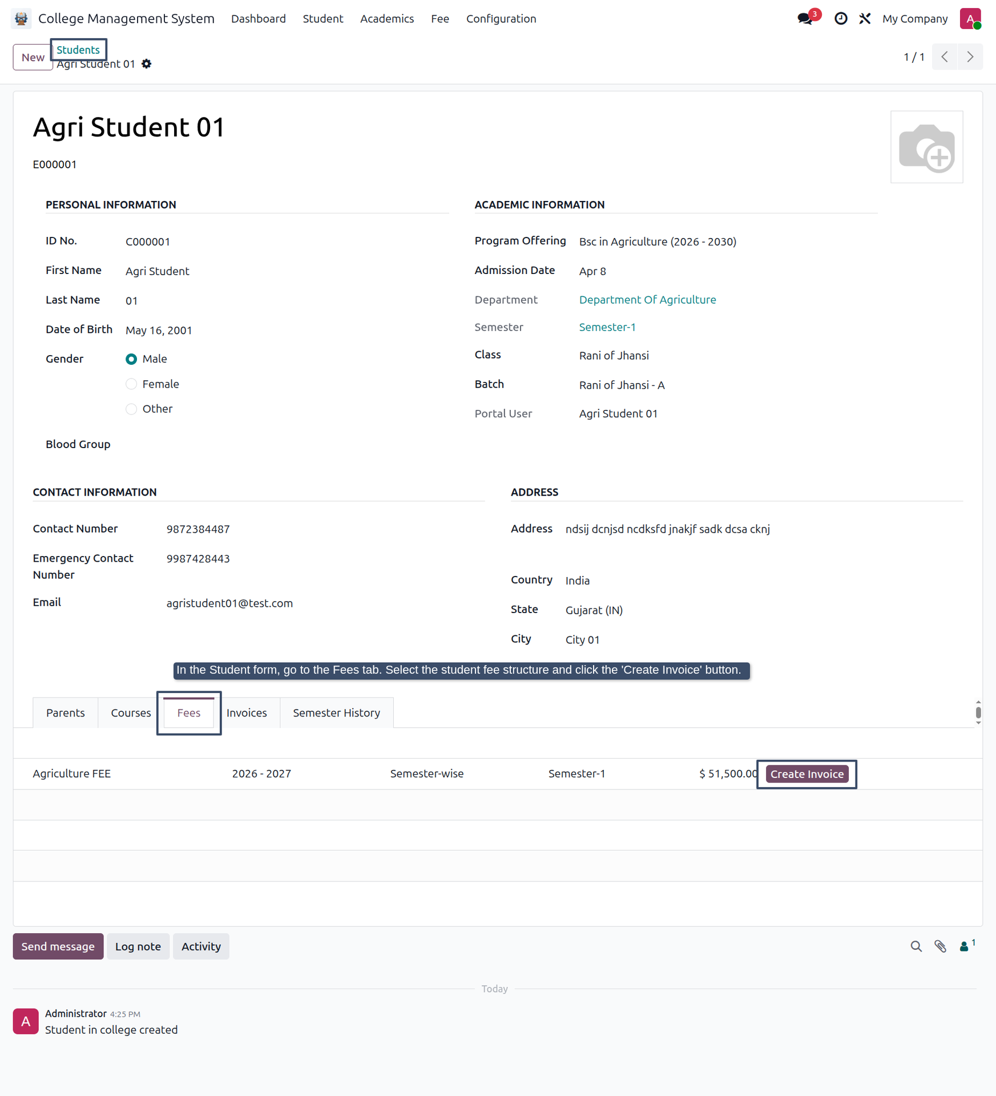Click the Create Invoice button

point(807,774)
